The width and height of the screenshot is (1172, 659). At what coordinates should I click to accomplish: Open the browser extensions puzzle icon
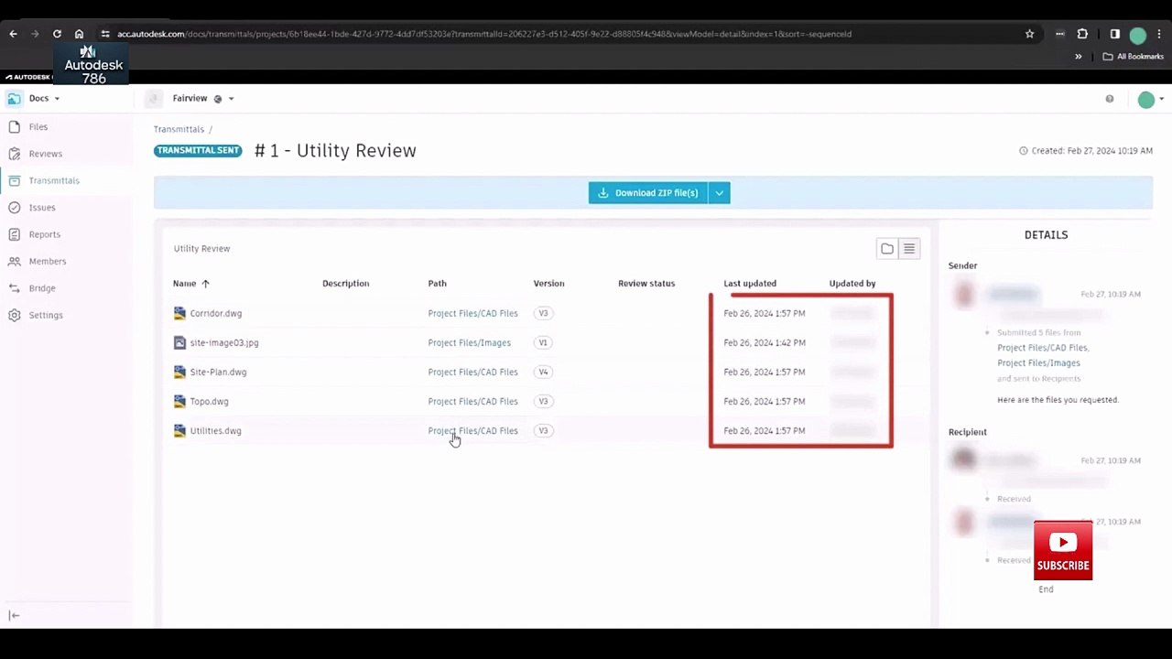[x=1082, y=34]
